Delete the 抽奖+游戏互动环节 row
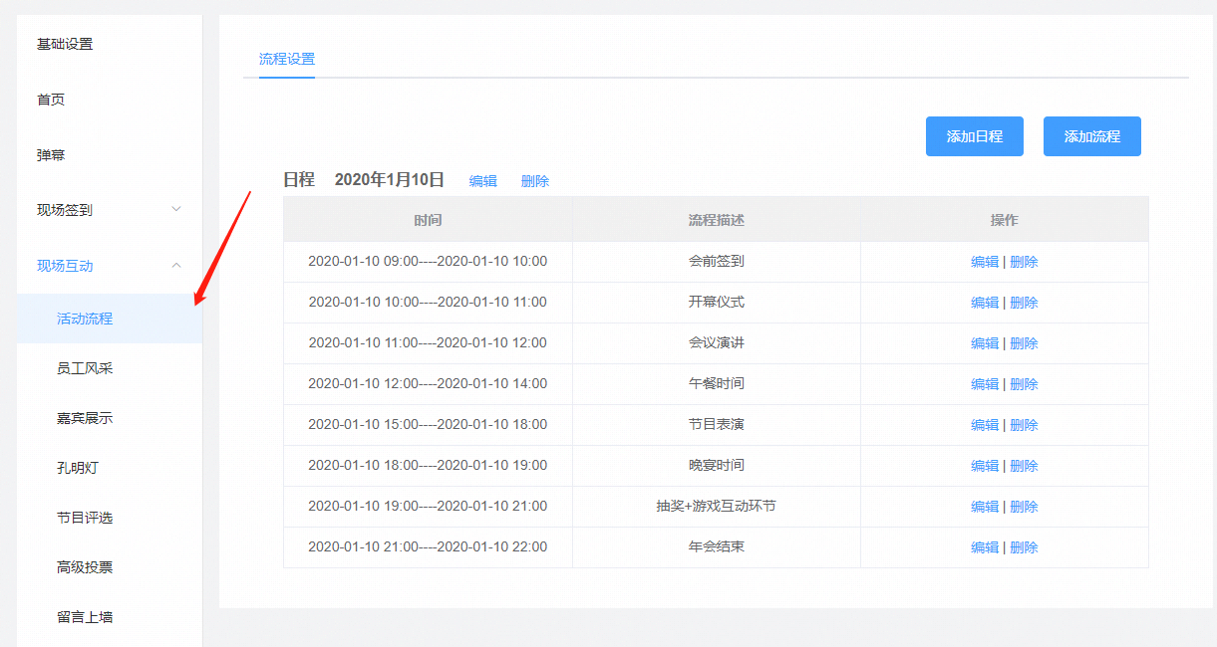The image size is (1217, 647). point(1024,507)
